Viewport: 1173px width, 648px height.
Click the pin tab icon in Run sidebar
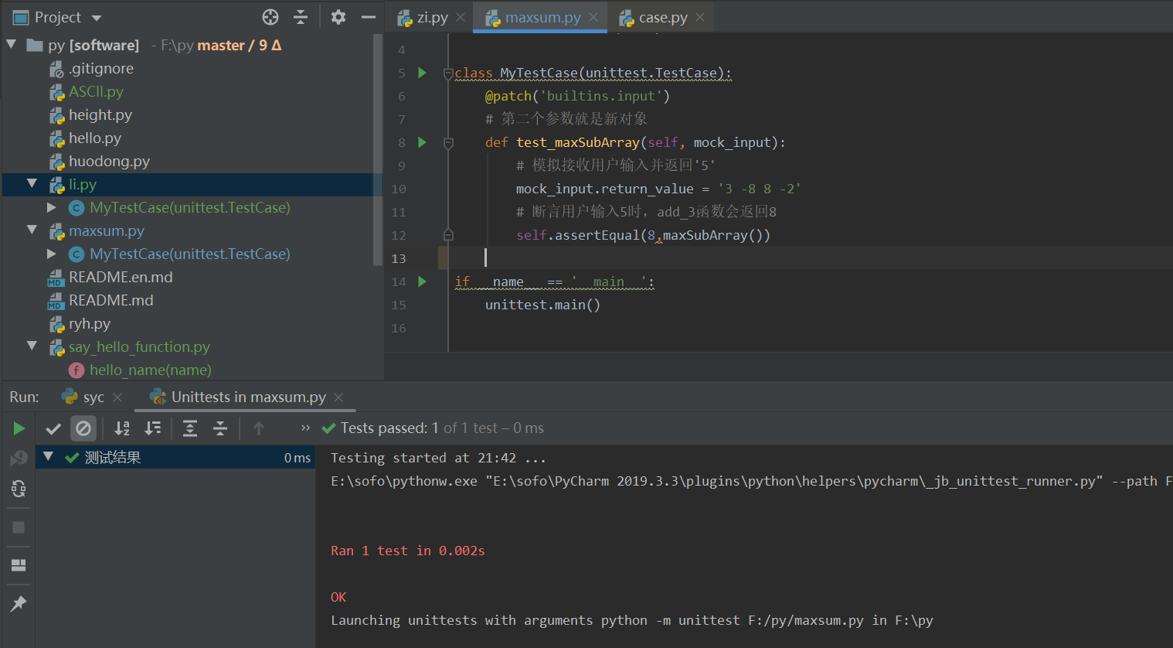pos(19,603)
